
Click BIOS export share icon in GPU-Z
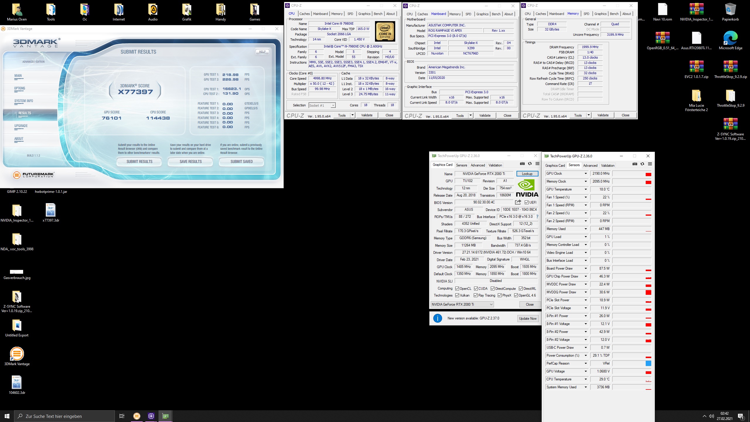(x=518, y=202)
